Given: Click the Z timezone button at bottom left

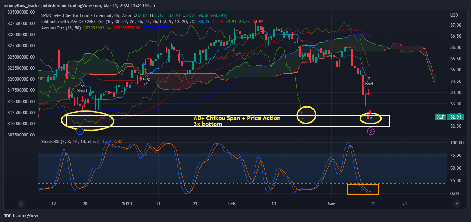Looking at the screenshot, I should 21,204.
